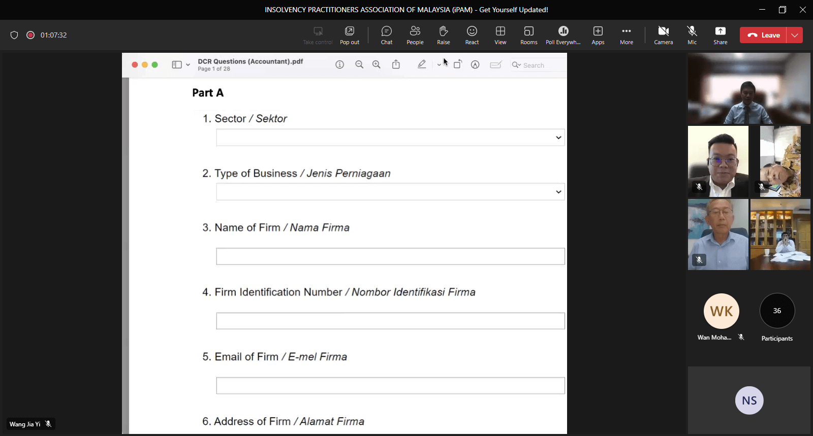
Task: Expand Leave options dropdown arrow
Action: [795, 35]
